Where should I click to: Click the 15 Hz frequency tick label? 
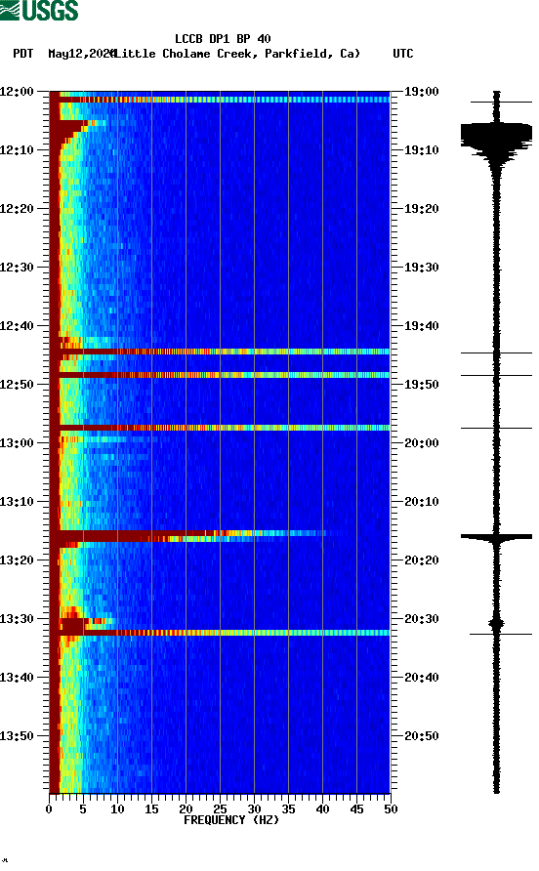pyautogui.click(x=151, y=809)
